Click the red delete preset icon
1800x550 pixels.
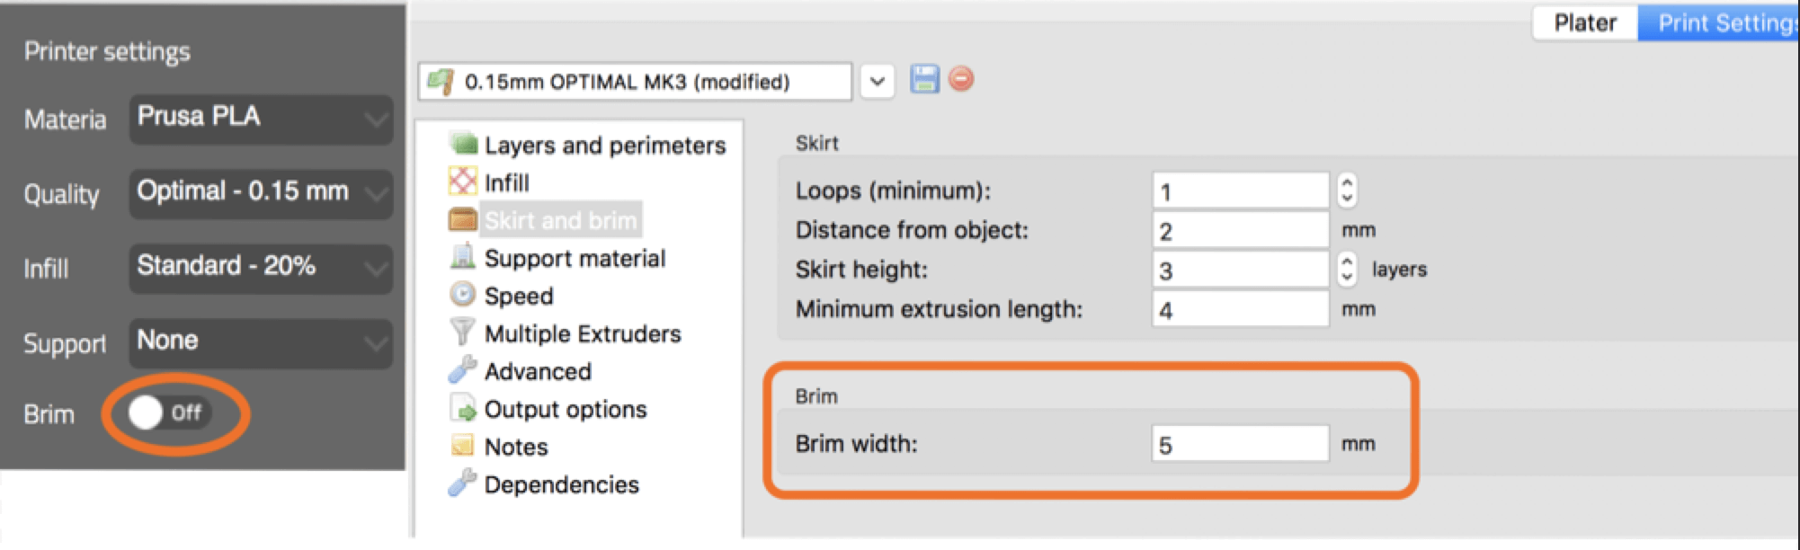pos(961,79)
